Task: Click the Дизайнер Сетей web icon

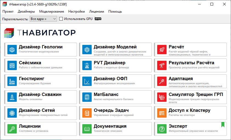Action: point(12,113)
